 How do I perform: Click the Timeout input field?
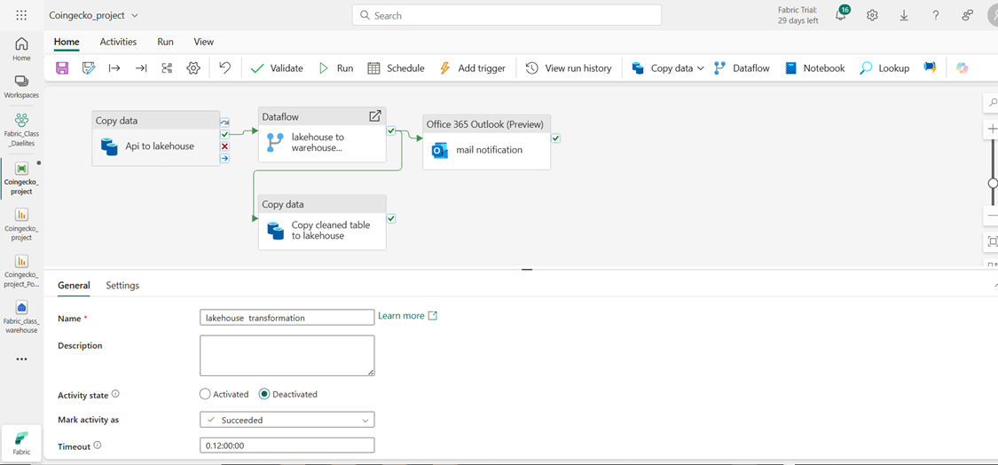(287, 445)
